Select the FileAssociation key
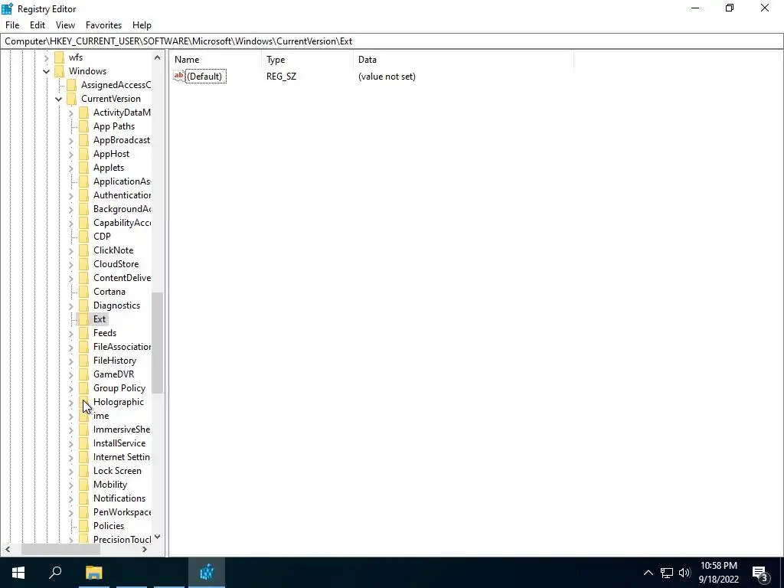The image size is (784, 588). point(122,347)
